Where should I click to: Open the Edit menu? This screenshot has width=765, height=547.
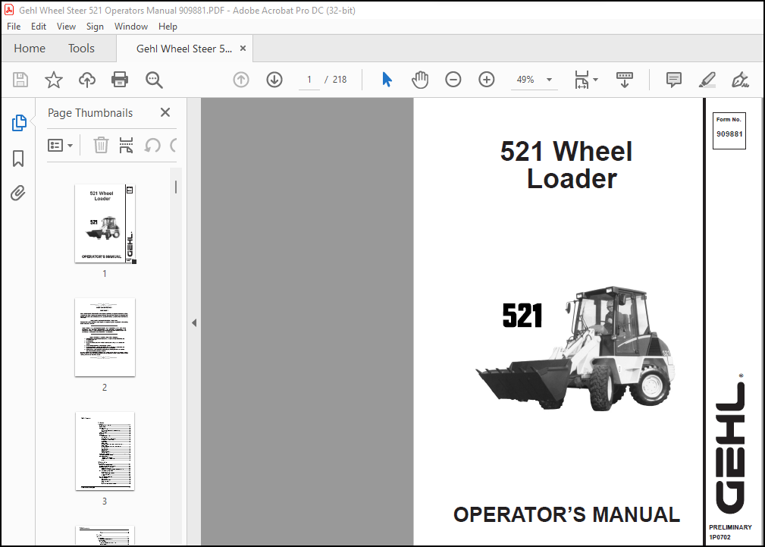(x=39, y=27)
